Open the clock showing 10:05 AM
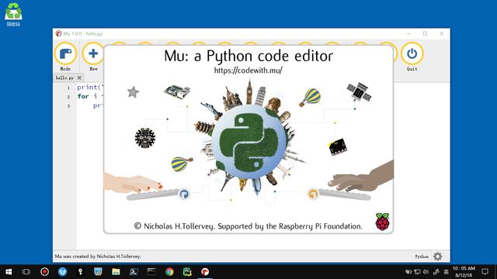The image size is (497, 279). 464,272
